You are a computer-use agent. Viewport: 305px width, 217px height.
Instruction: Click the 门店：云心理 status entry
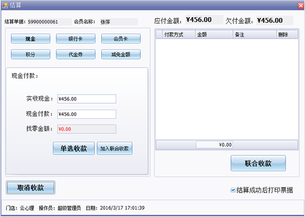point(20,208)
